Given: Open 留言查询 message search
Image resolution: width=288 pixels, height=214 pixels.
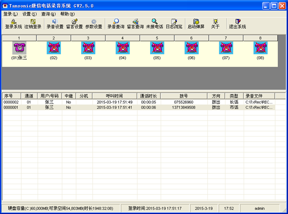Looking at the screenshot, I should coord(135,23).
